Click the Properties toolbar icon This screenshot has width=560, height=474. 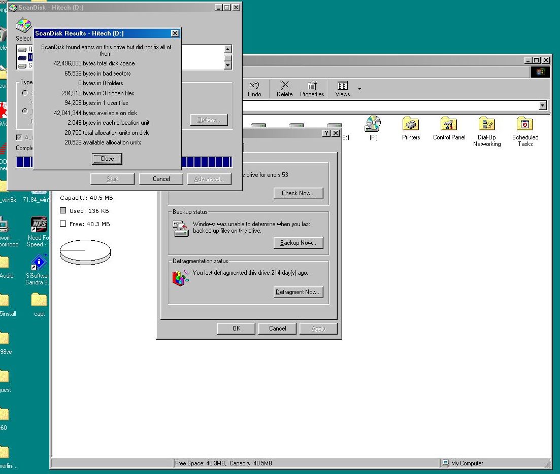(312, 89)
